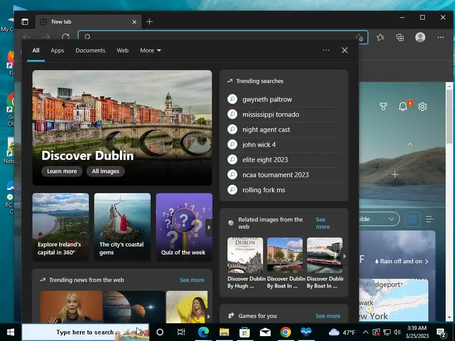Screen dimensions: 455x341
Task: Open File Explorer from taskbar
Action: coord(224,332)
